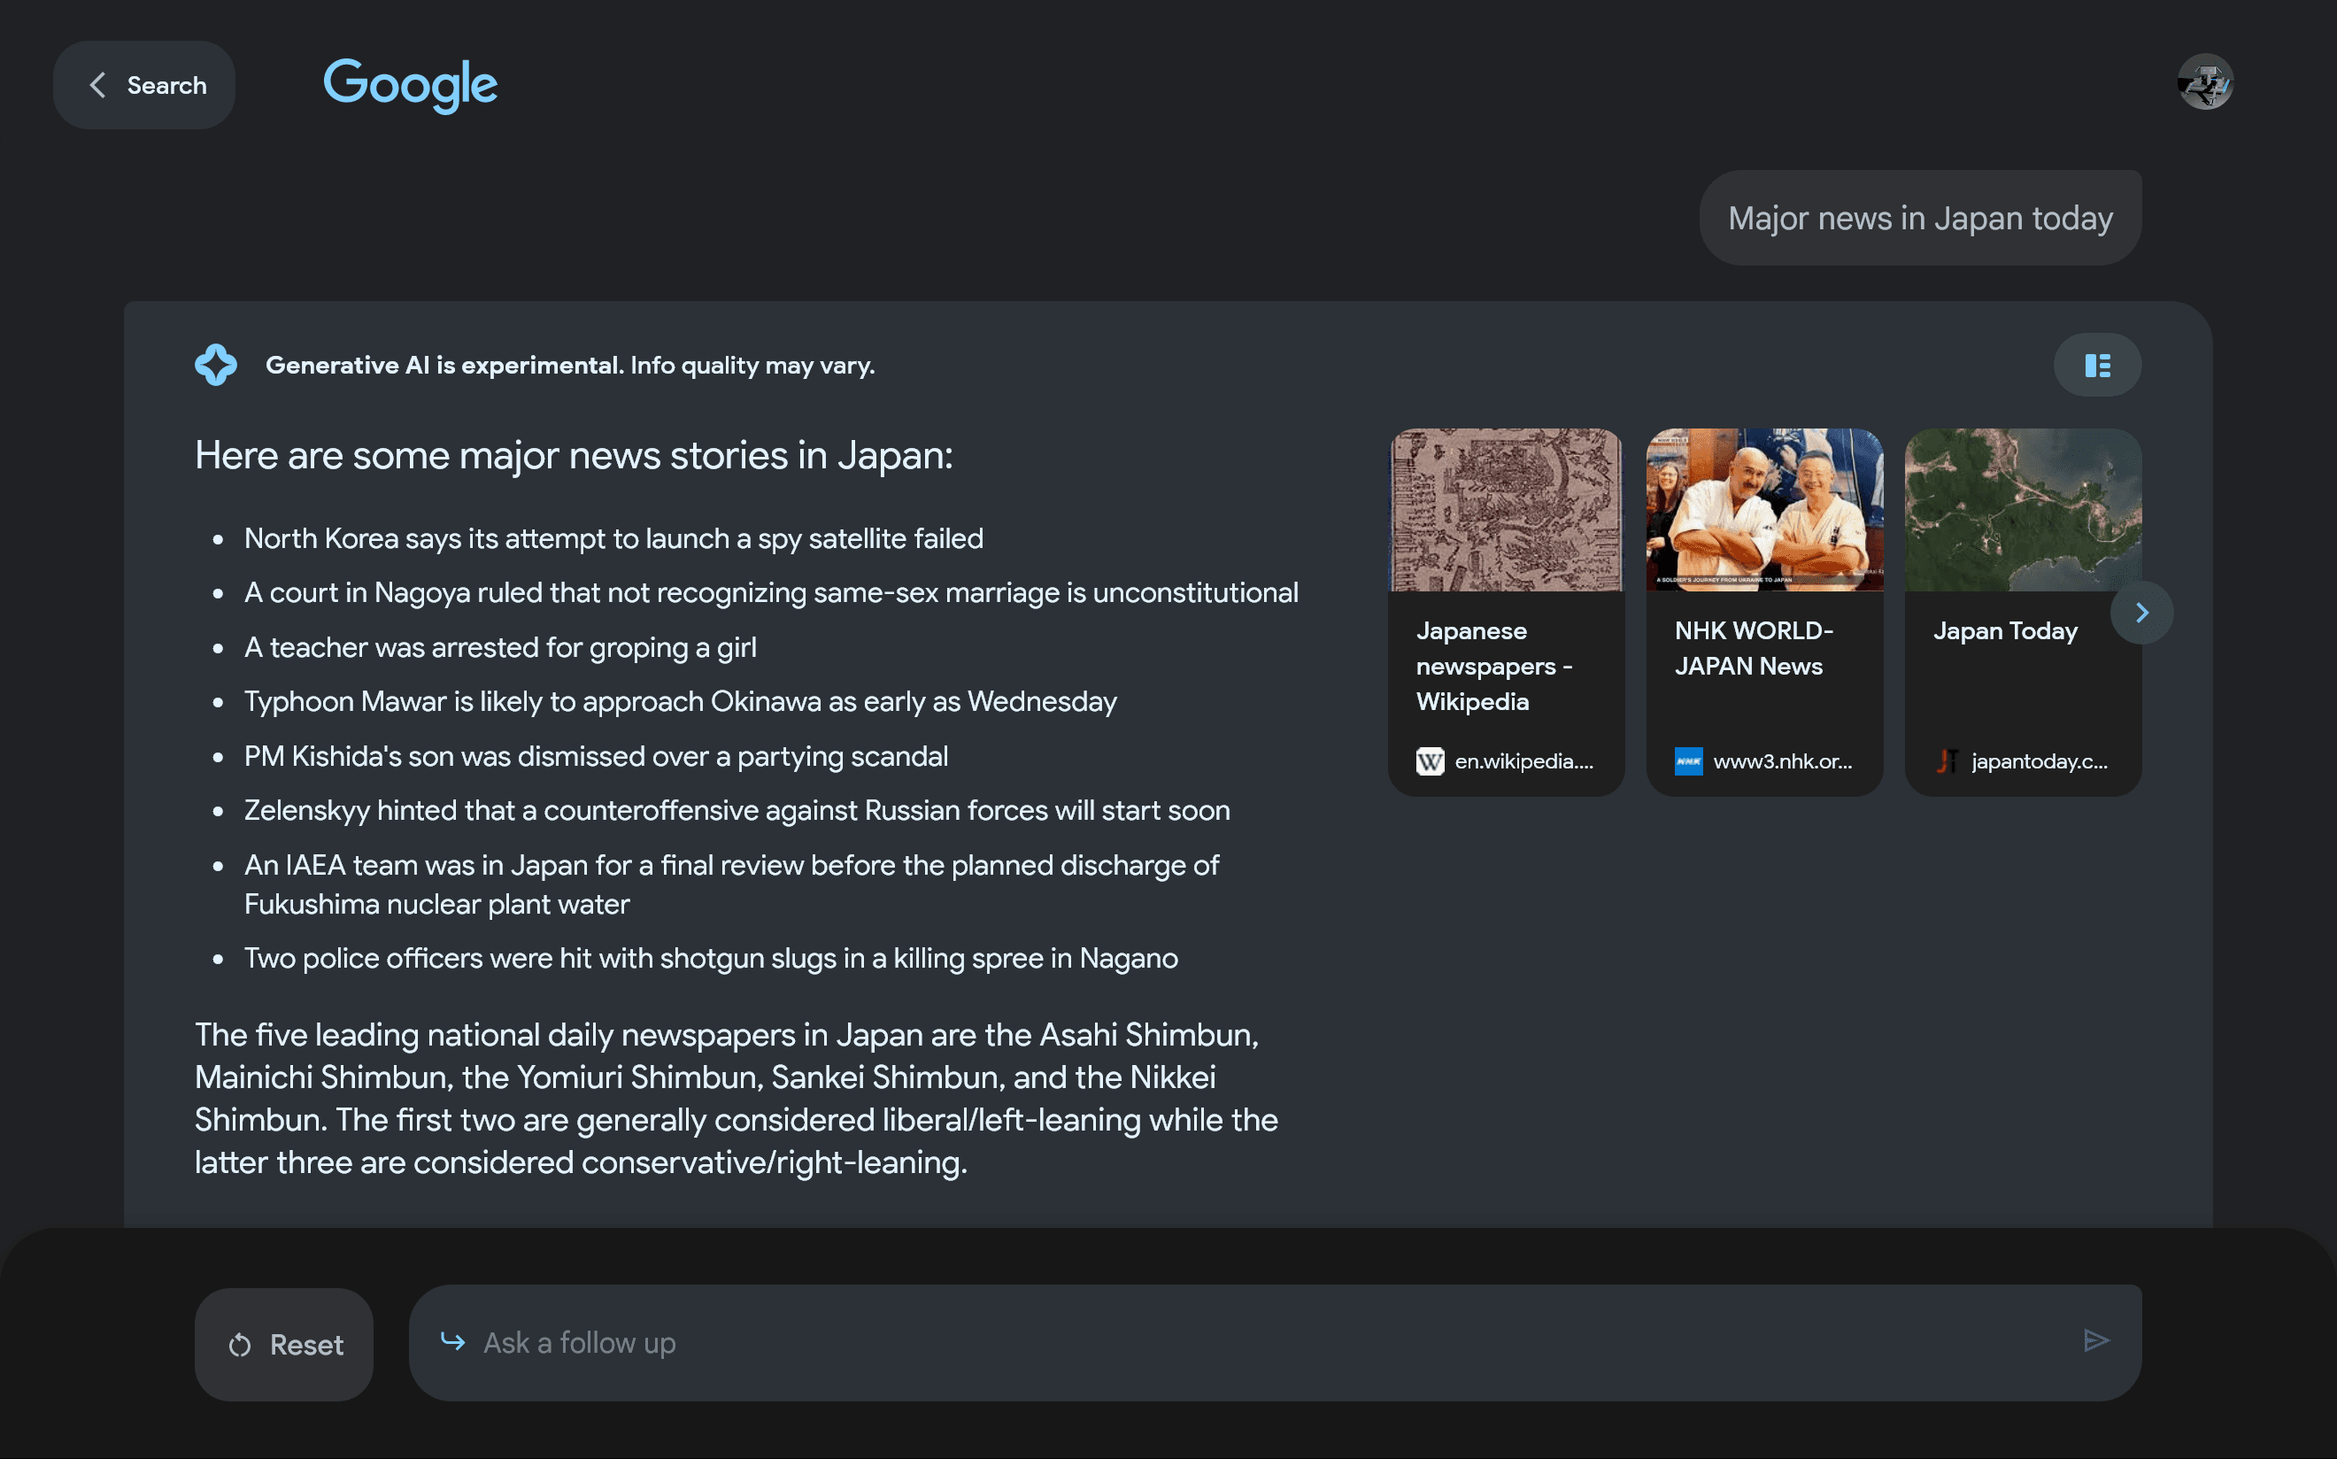Click the PM Kishida's son scandal bullet
This screenshot has width=2337, height=1459.
click(x=596, y=757)
